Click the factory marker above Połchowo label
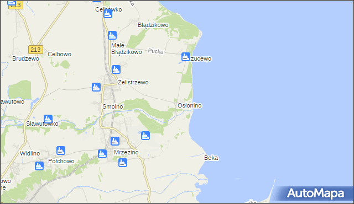Viewport: 354px width, 204px height. point(61,151)
